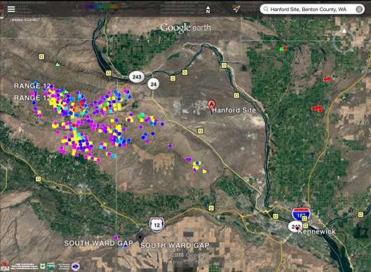371x272 pixels.
Task: Click the search field showing Hanford Site
Action: [312, 9]
